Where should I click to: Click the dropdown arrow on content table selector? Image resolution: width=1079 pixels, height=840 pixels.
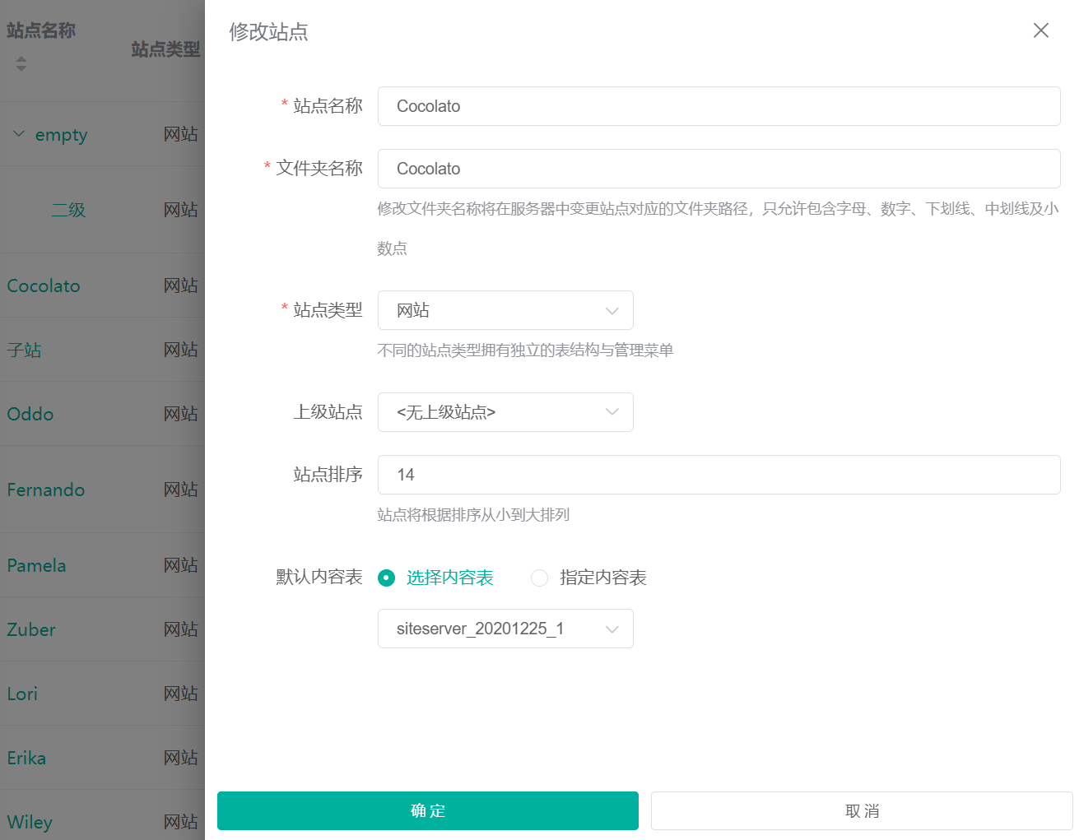point(612,629)
